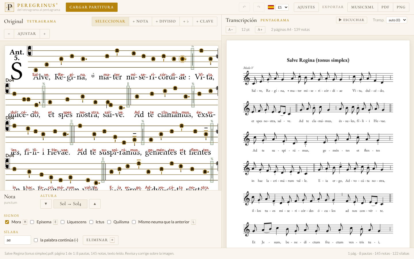Click the Cargar Partitura button
Viewport: 414px width, 259px height.
pos(92,7)
